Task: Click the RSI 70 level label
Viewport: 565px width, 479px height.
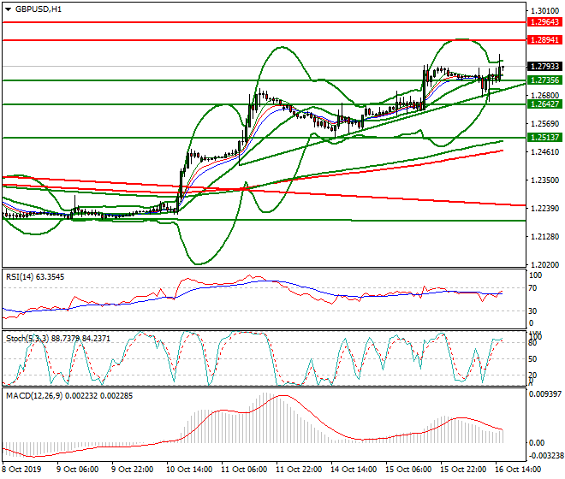Action: [532, 288]
